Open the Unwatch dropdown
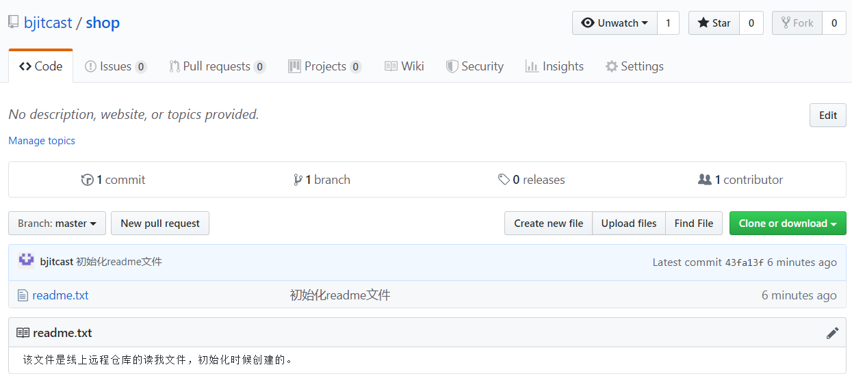This screenshot has width=852, height=378. (x=615, y=23)
